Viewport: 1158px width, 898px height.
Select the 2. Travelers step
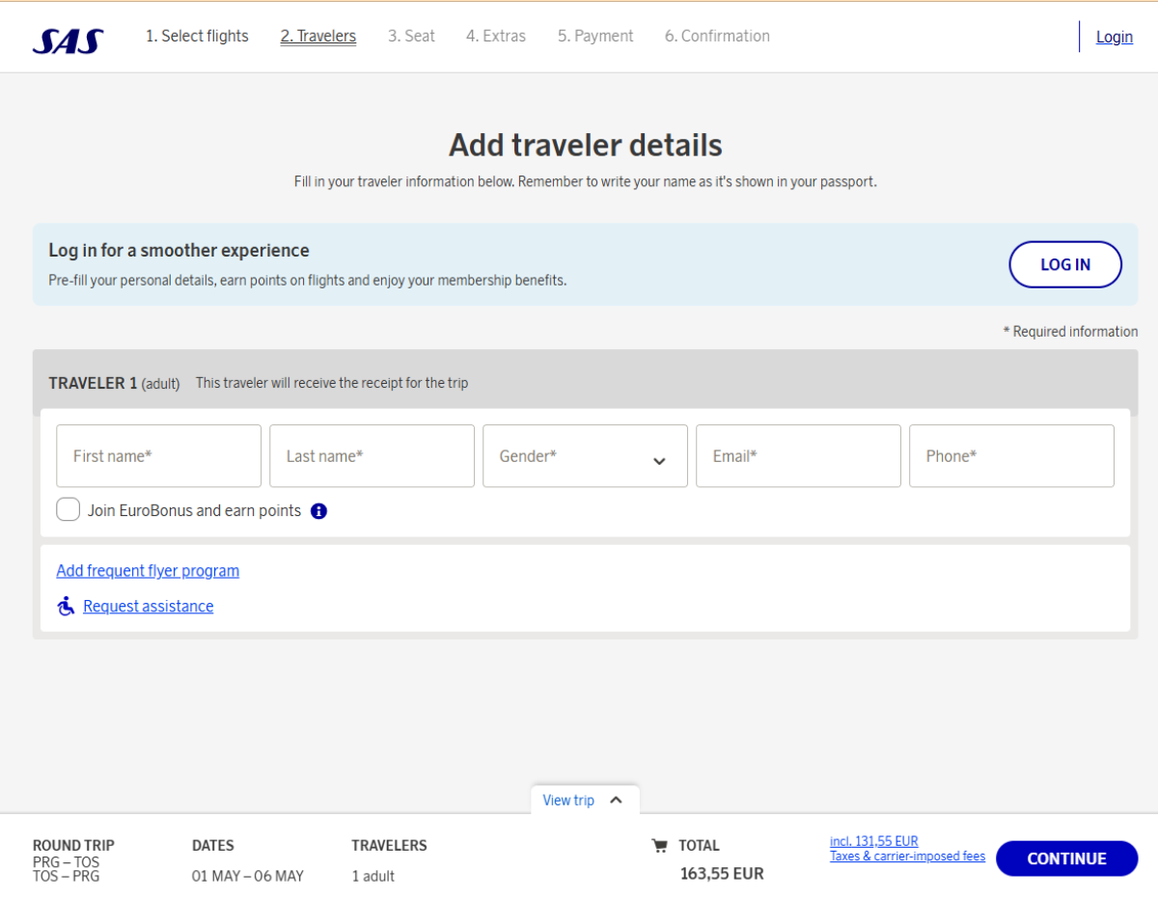318,37
